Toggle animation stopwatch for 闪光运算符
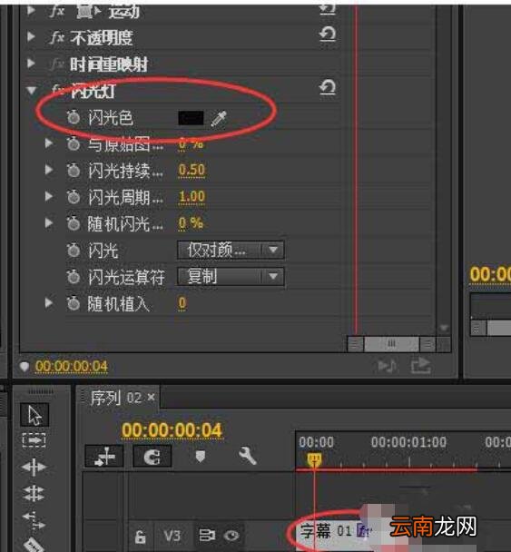The height and width of the screenshot is (552, 511). [x=74, y=277]
